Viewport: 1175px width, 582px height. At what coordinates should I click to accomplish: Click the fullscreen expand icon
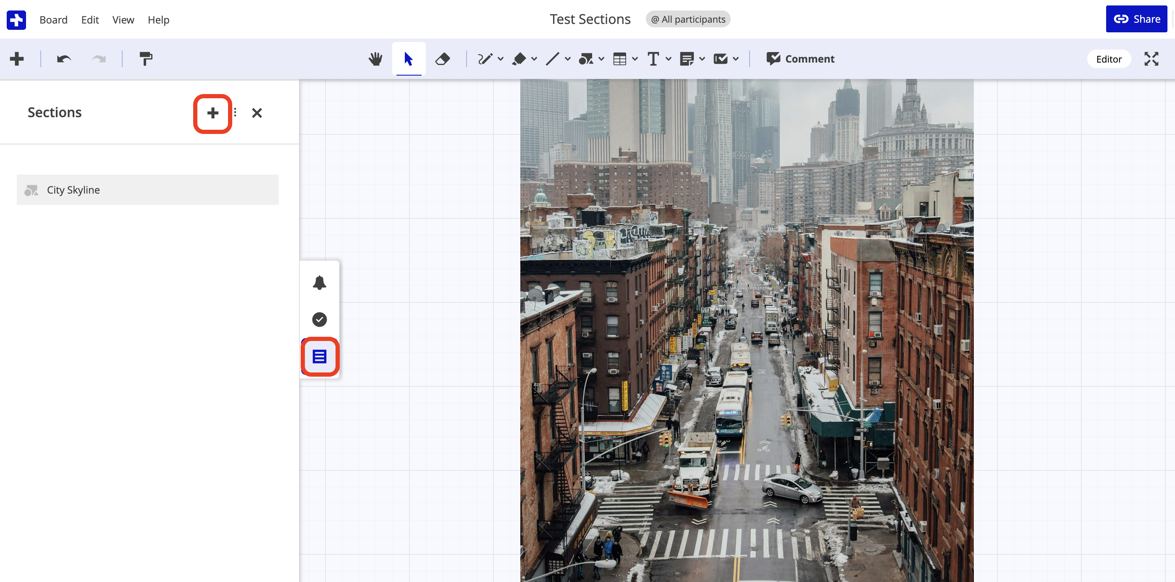tap(1151, 59)
